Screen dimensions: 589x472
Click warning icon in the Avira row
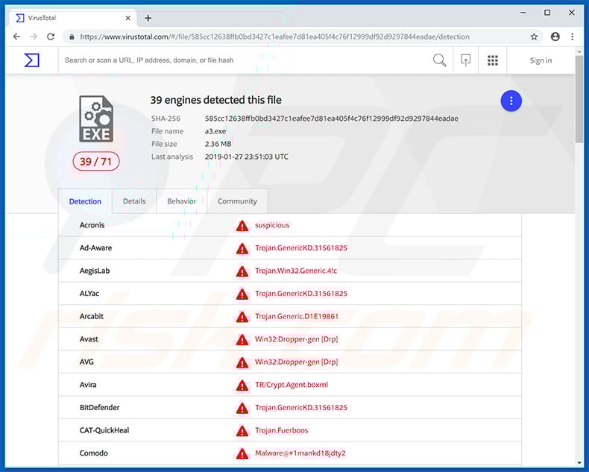(242, 386)
